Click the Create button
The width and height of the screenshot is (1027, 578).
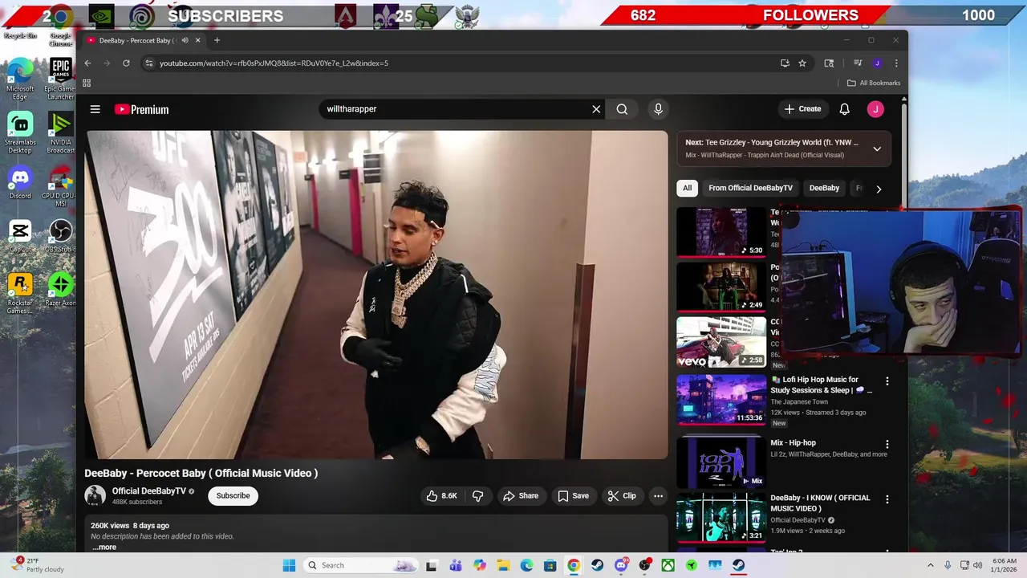tap(802, 109)
